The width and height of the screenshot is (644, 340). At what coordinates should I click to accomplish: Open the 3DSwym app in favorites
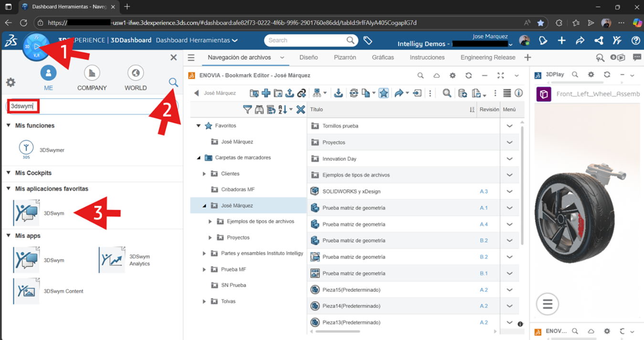[27, 213]
